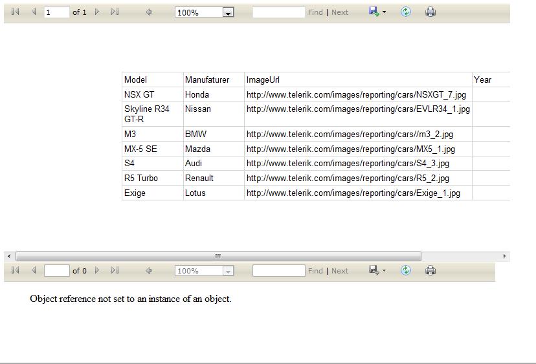
Task: Go to first page in top toolbar
Action: point(15,12)
